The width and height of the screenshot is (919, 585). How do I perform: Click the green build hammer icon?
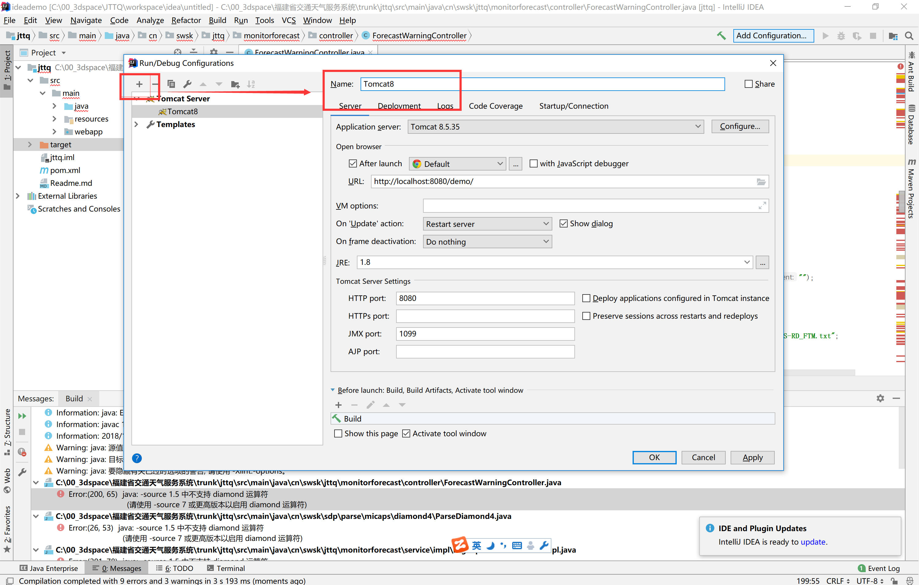(x=721, y=36)
